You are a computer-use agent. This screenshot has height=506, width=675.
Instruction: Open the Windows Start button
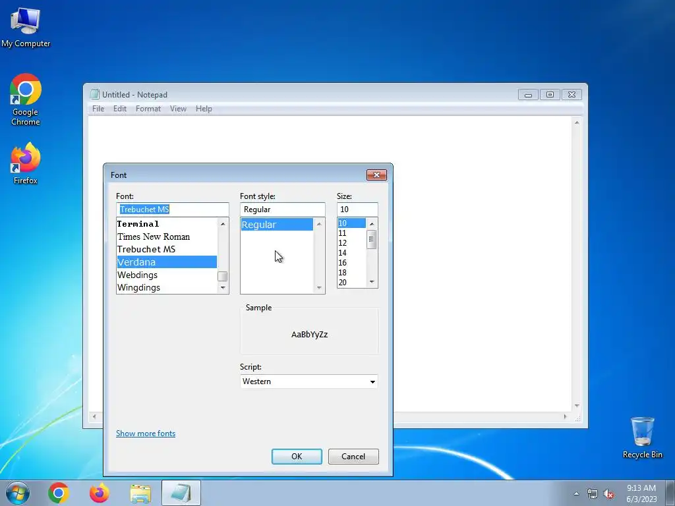pyautogui.click(x=17, y=493)
